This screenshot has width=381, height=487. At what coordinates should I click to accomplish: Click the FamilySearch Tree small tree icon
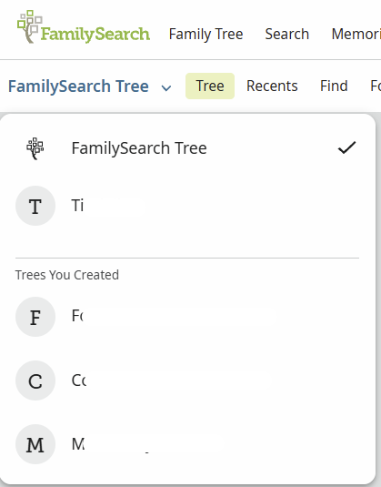tap(35, 148)
